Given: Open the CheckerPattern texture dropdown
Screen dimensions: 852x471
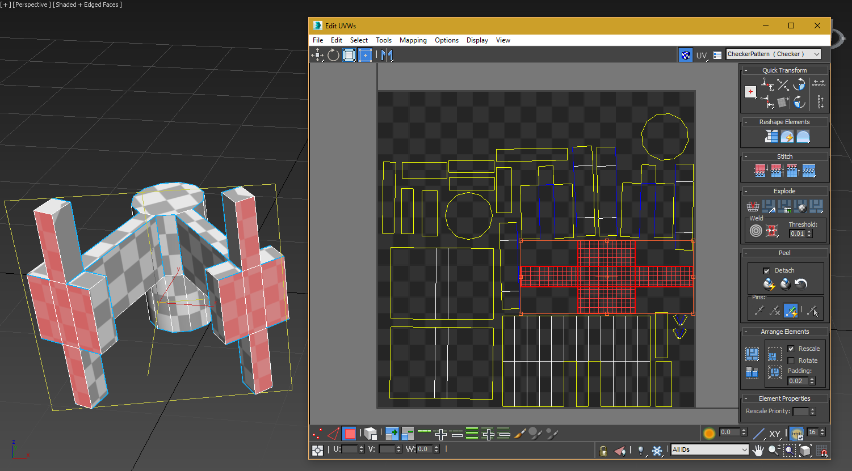Looking at the screenshot, I should click(x=773, y=54).
